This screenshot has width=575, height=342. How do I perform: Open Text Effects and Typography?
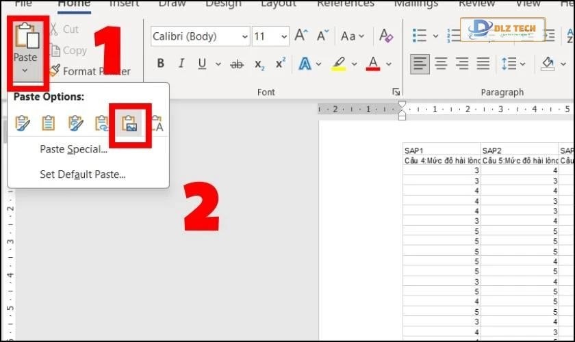coord(305,64)
